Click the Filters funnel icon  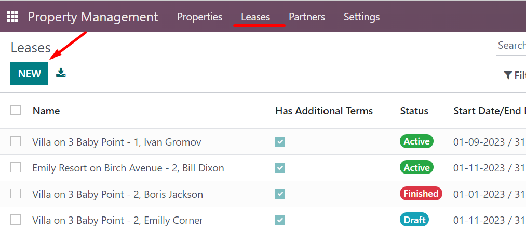507,75
